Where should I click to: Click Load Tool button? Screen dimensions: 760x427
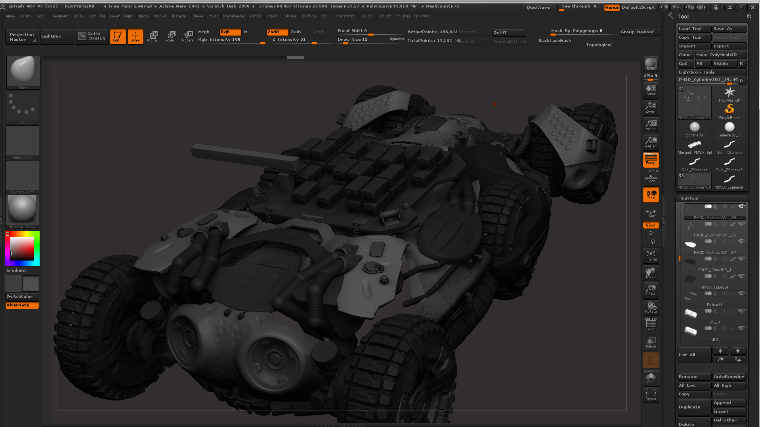coord(694,29)
